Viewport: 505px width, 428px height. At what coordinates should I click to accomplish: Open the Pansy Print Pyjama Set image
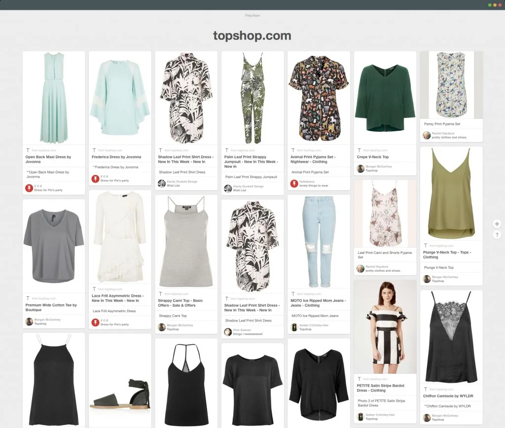[451, 85]
